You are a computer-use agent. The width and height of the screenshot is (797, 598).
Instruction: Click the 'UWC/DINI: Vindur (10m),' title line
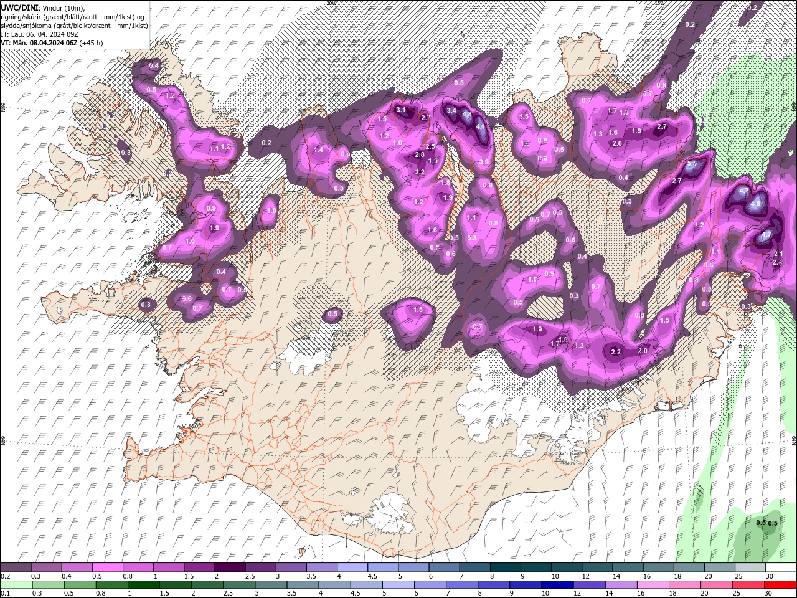pos(44,7)
